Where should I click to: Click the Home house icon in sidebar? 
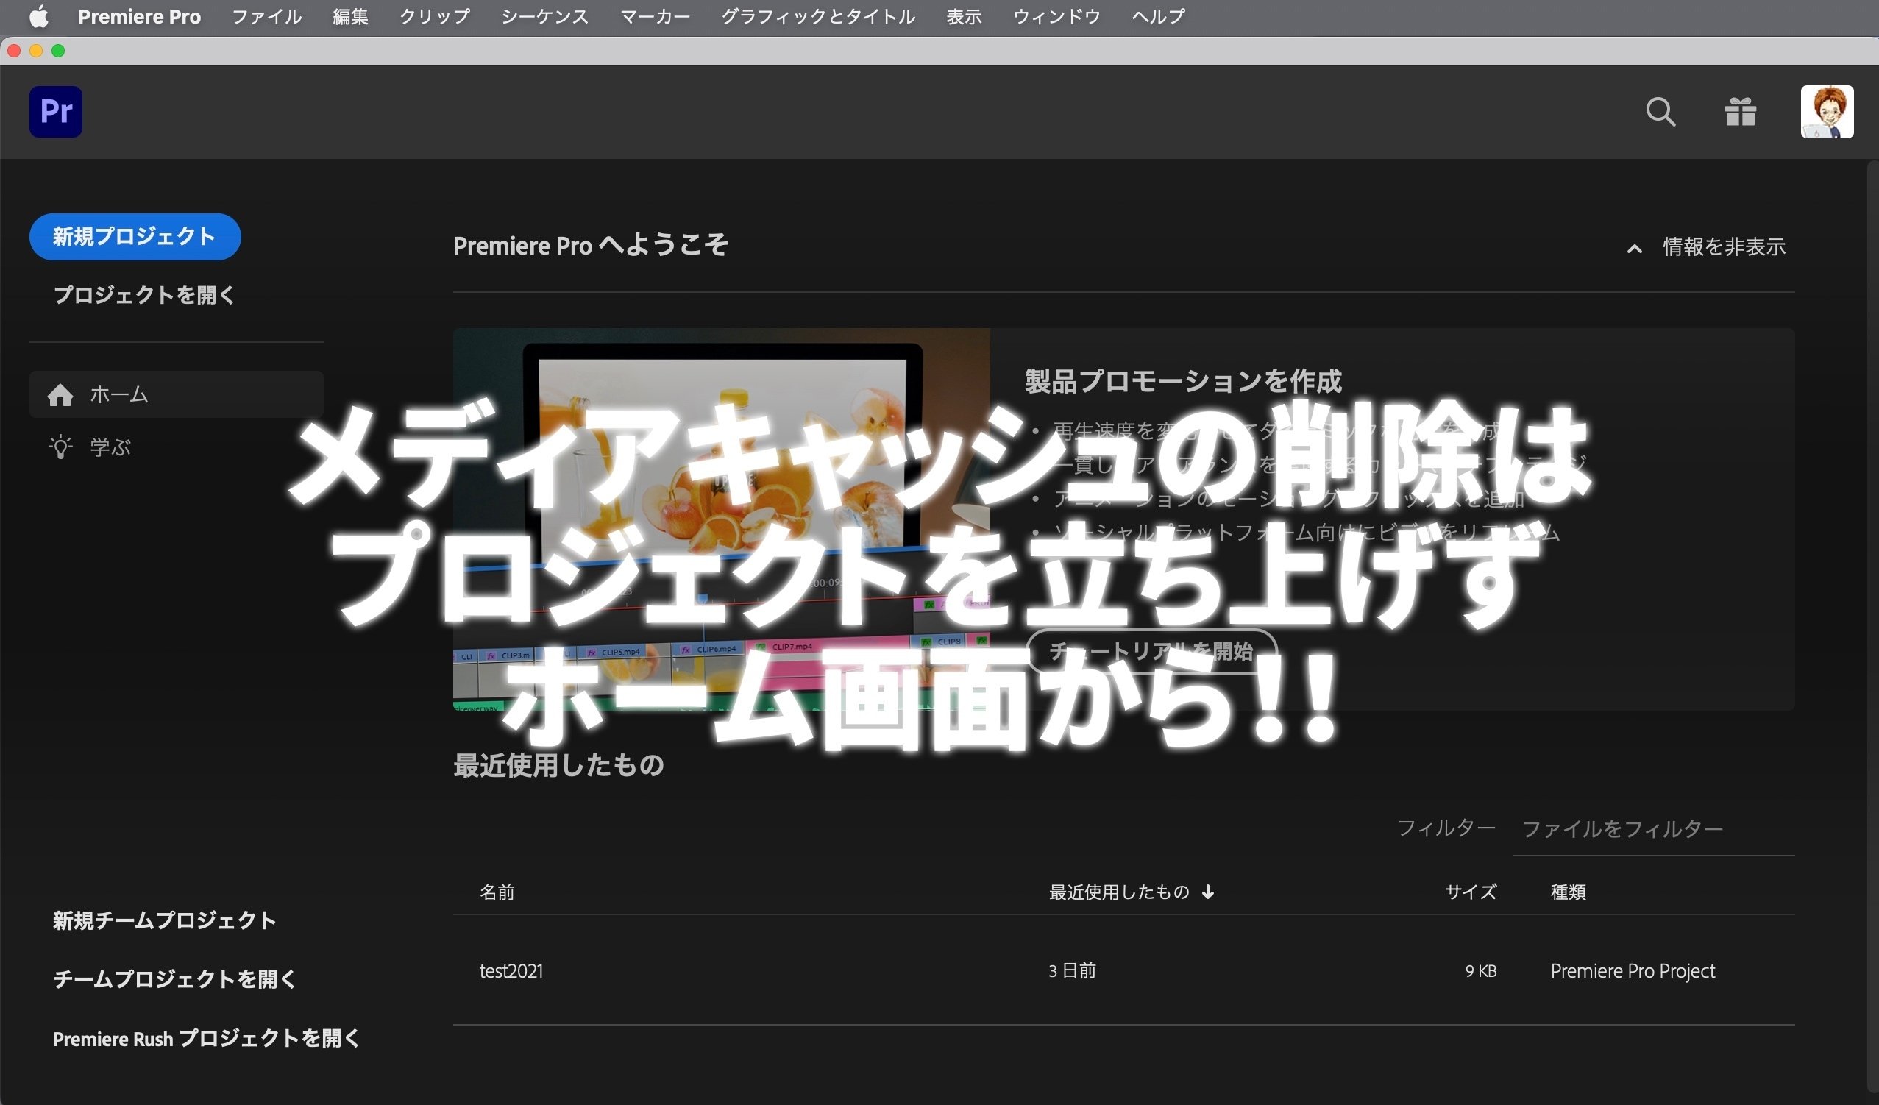60,394
